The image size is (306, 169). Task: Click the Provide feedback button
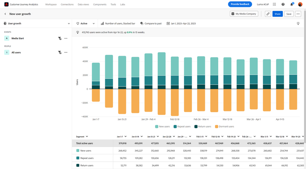point(240,4)
